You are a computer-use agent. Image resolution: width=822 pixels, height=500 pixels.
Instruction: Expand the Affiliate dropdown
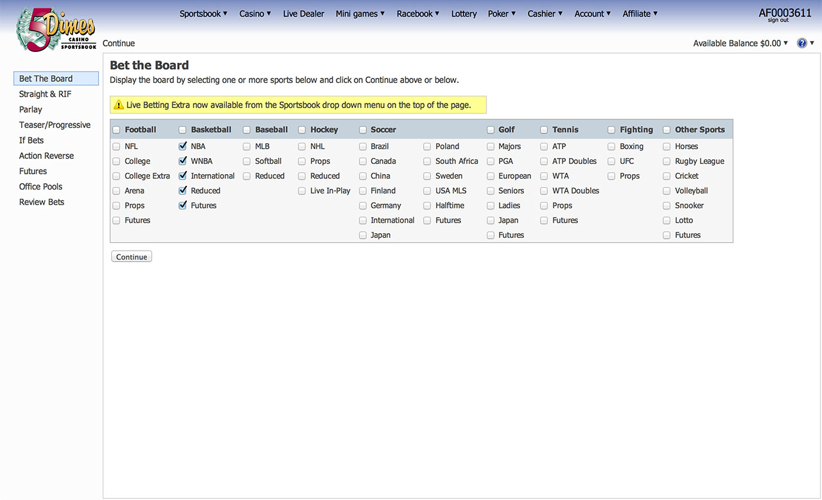click(640, 13)
